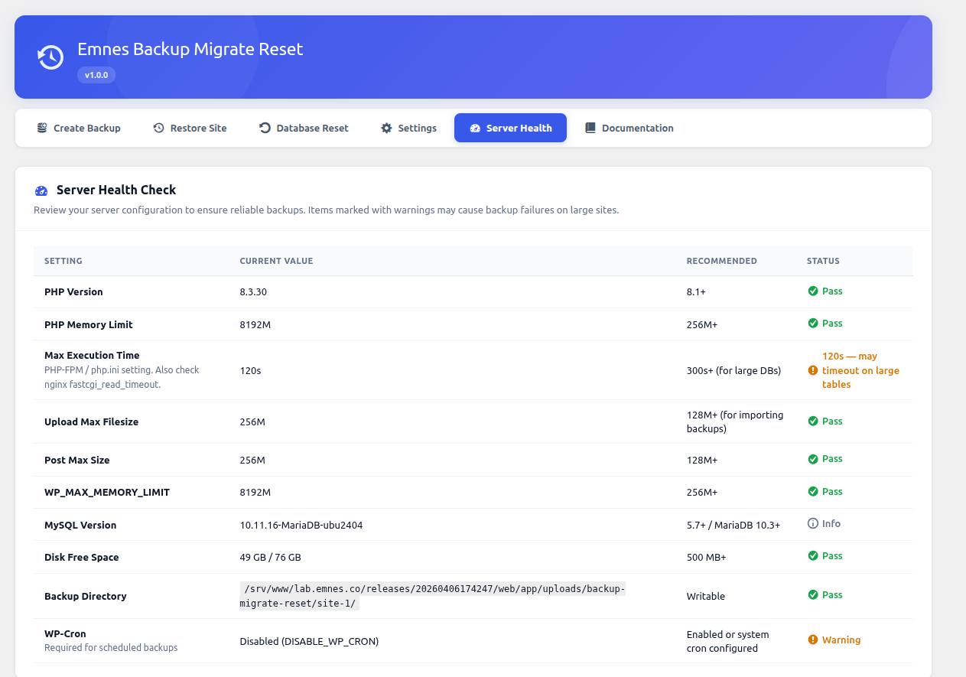
Task: Open the Create Backup tab
Action: pos(79,128)
